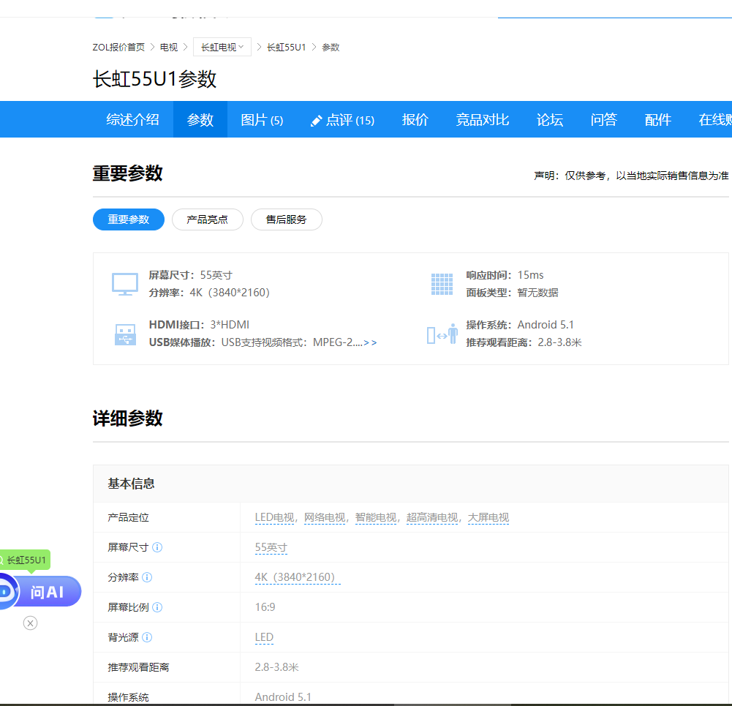Click the info icon beside 屏幕比例
Image resolution: width=732 pixels, height=706 pixels.
tap(157, 607)
